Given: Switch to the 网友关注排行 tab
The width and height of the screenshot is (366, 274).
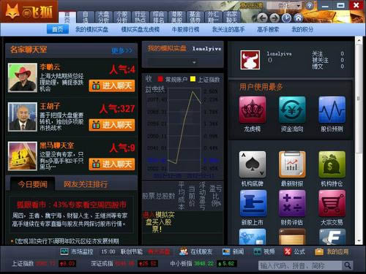Looking at the screenshot, I should (x=86, y=184).
